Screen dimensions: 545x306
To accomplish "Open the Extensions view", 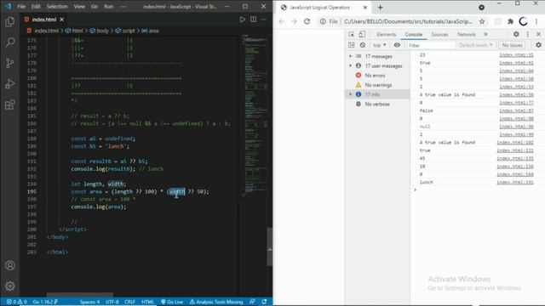I will pos(9,105).
